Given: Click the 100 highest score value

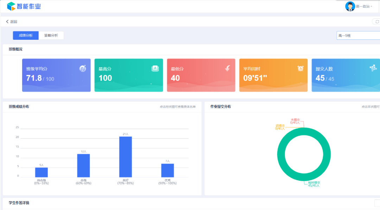Looking at the screenshot, I should (x=105, y=78).
